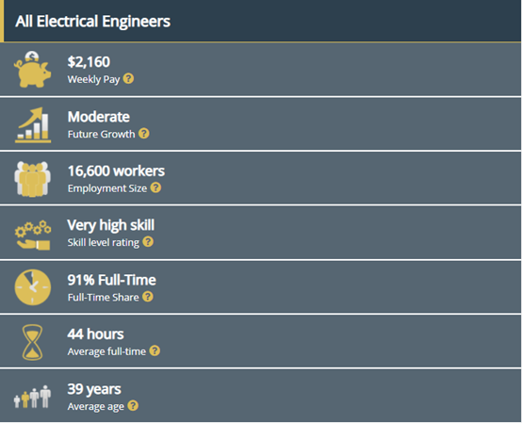This screenshot has height=423, width=522.
Task: Click the Employment Size question mark icon
Action: (155, 187)
